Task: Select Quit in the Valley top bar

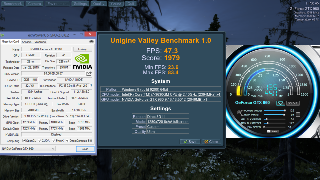Action: (131, 4)
